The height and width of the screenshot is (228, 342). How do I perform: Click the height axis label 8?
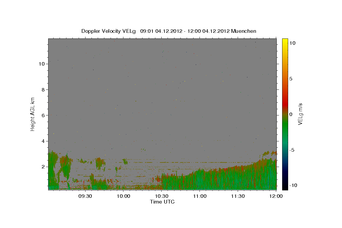[x=43, y=90]
